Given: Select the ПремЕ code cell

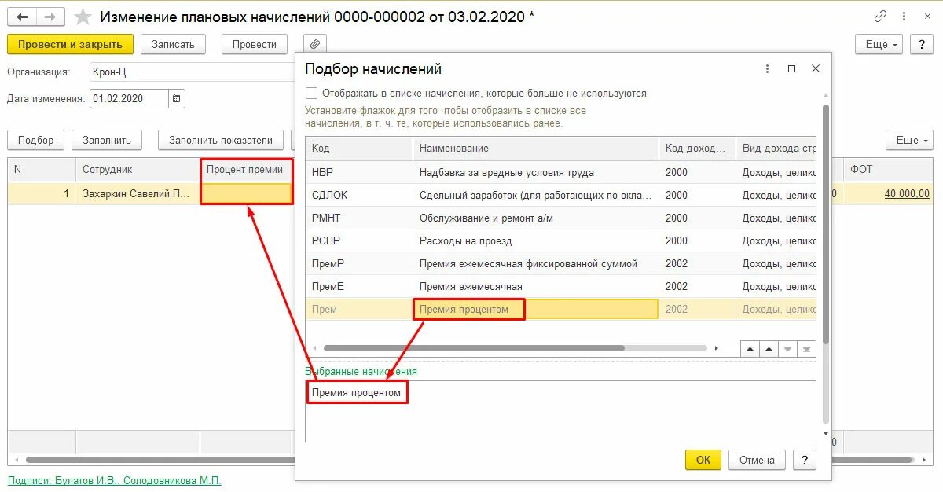Looking at the screenshot, I should coord(359,287).
